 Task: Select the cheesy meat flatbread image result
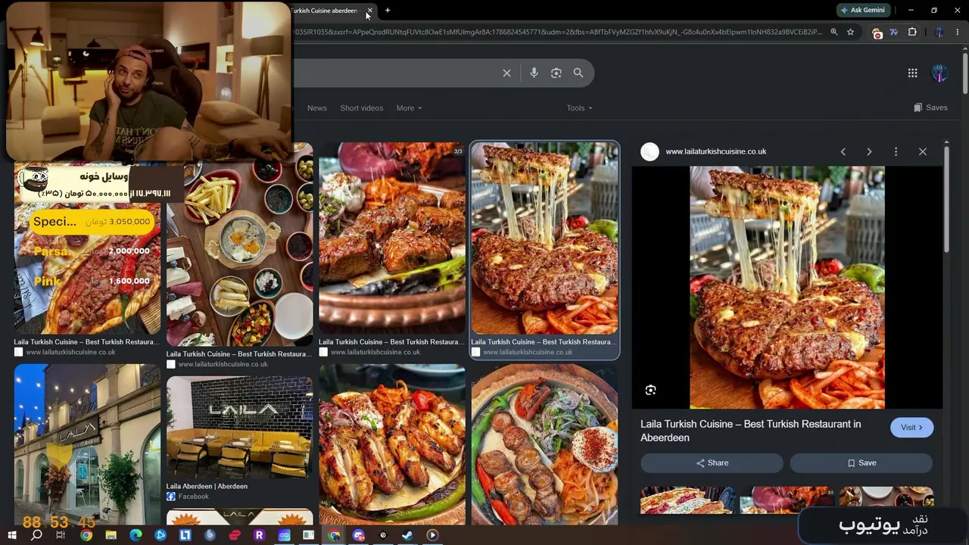(x=544, y=238)
